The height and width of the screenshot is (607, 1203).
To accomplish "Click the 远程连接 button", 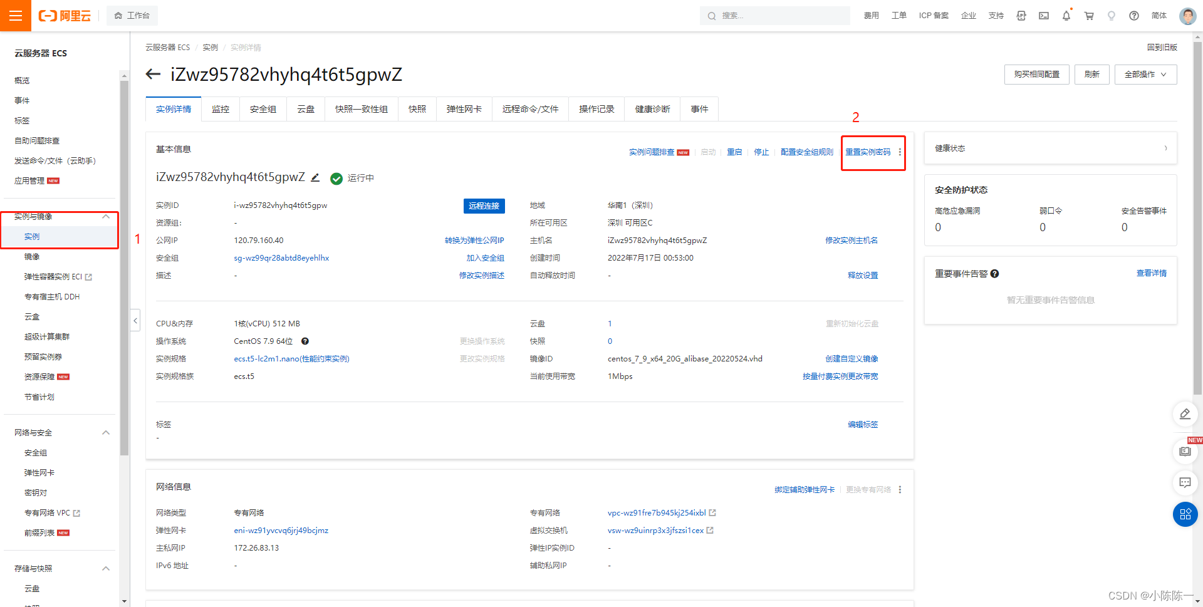I will coord(484,206).
